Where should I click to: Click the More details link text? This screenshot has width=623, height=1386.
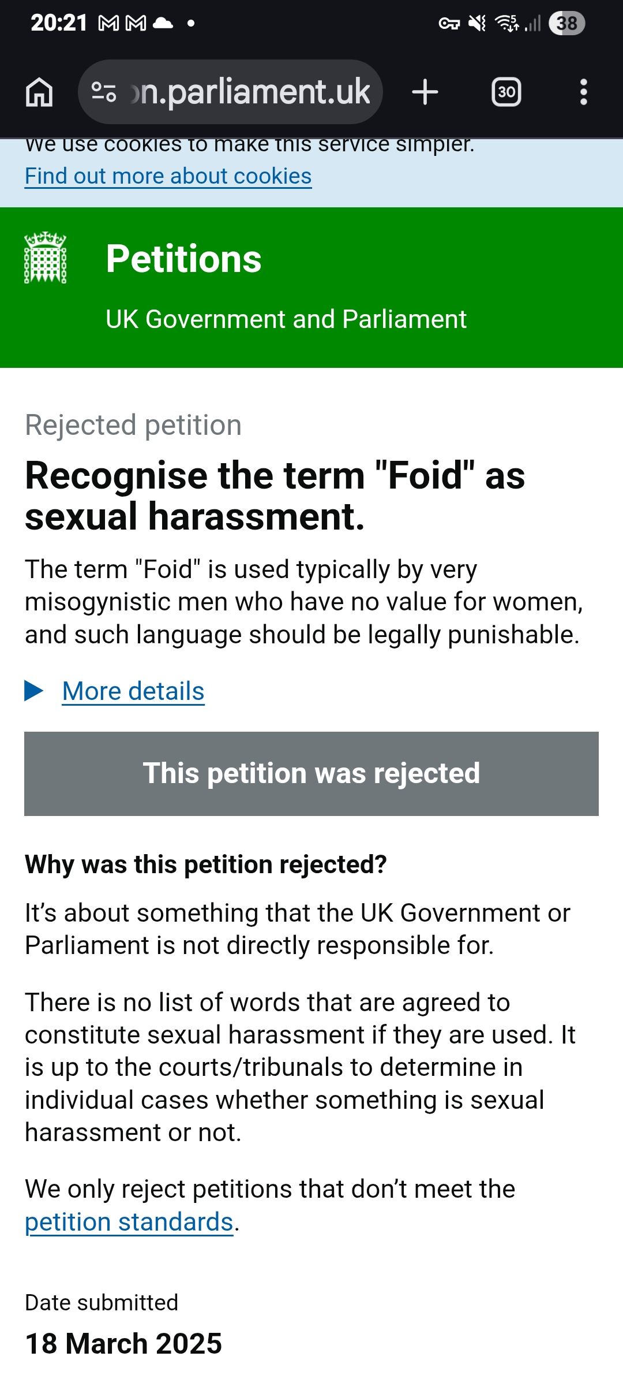(x=133, y=691)
